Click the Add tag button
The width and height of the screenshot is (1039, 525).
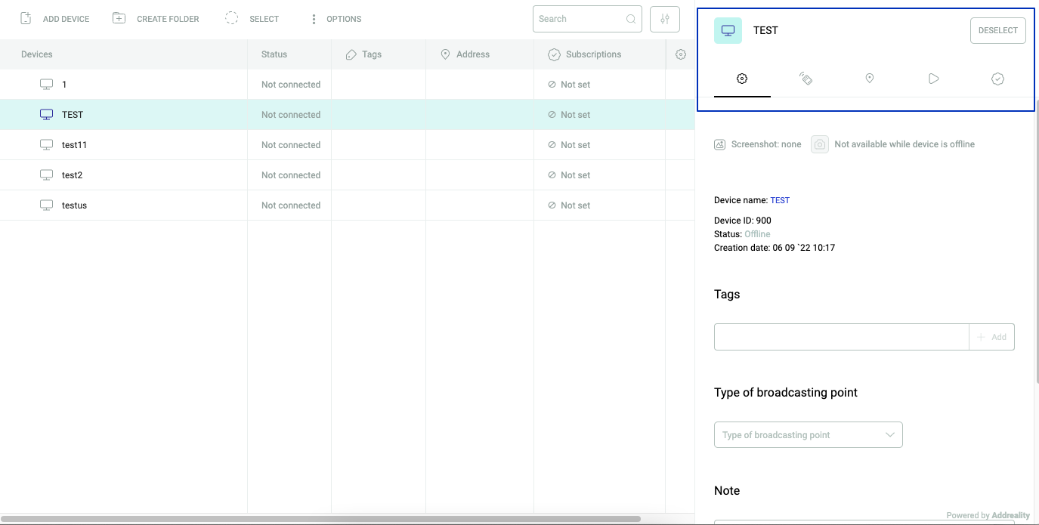click(x=991, y=337)
